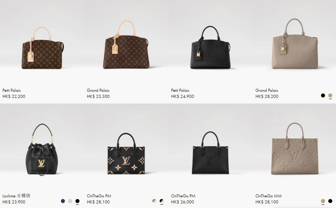Open the monogram Petit Palais bag image

43,48
